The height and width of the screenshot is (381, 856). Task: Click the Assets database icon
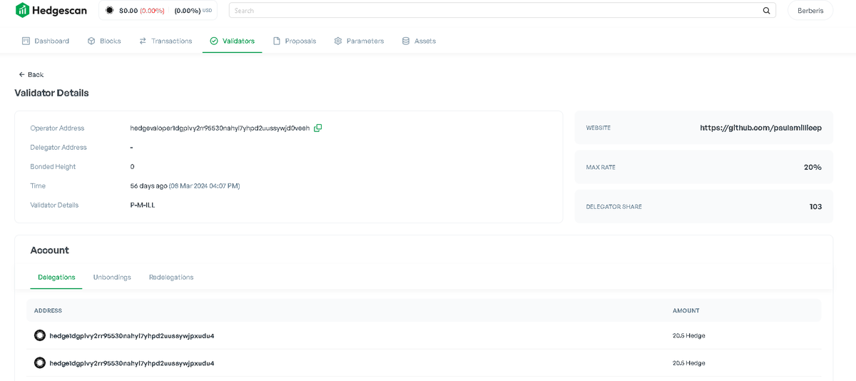(406, 41)
